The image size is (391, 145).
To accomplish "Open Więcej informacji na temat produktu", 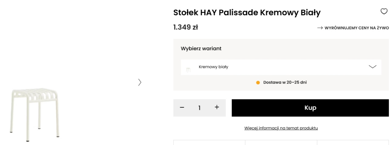I will [x=281, y=128].
